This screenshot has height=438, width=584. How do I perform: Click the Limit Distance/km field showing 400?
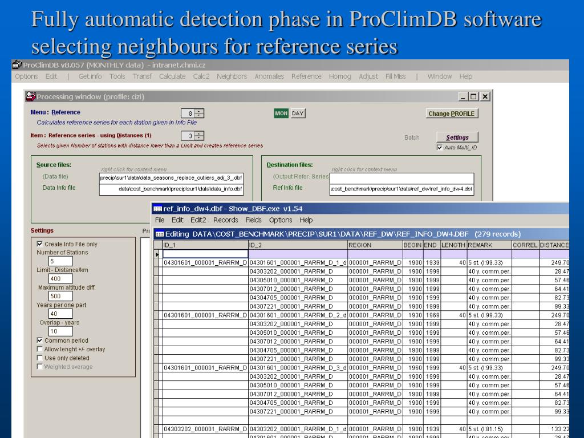pyautogui.click(x=60, y=278)
